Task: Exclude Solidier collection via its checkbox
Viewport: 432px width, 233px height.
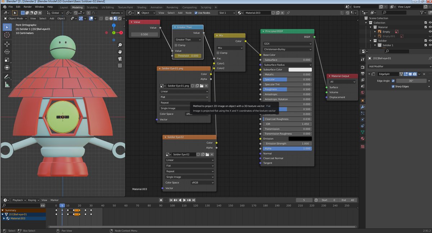Action: coord(425,41)
